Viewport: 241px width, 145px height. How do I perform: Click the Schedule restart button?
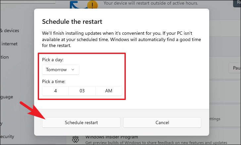(81, 122)
